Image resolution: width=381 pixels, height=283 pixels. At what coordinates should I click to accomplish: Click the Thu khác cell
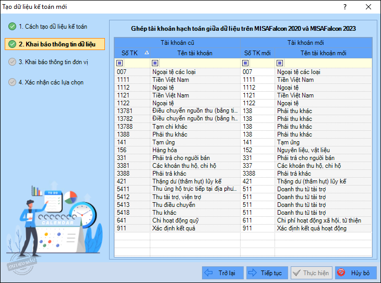coord(195,212)
